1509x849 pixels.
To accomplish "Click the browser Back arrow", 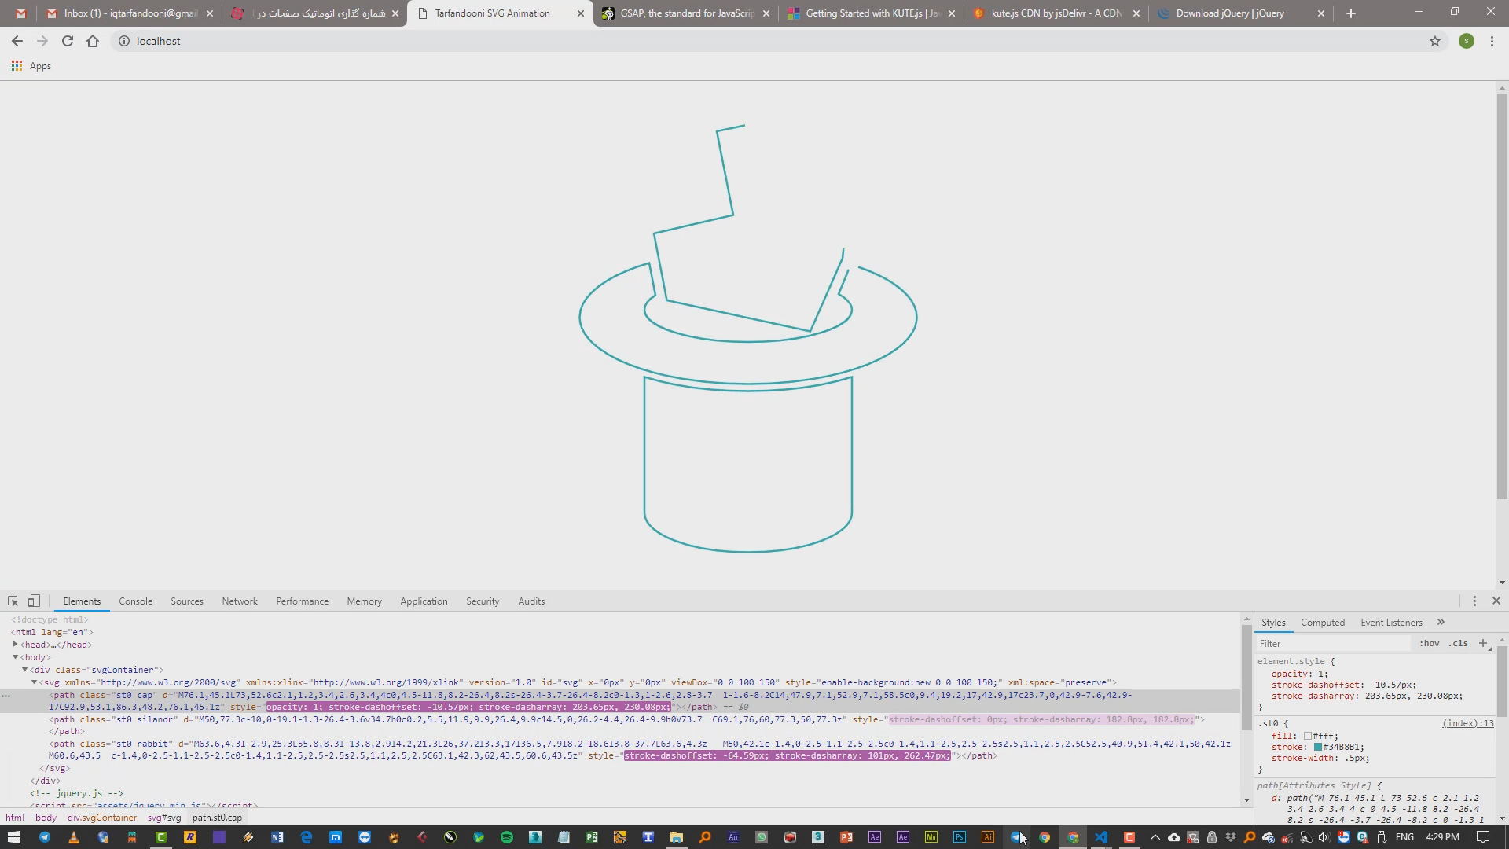I will pos(17,41).
